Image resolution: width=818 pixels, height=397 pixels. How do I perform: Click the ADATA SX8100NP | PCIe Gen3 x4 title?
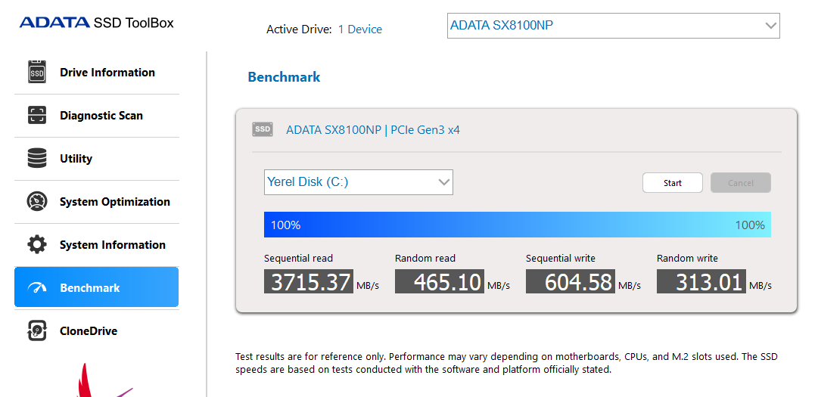click(373, 130)
